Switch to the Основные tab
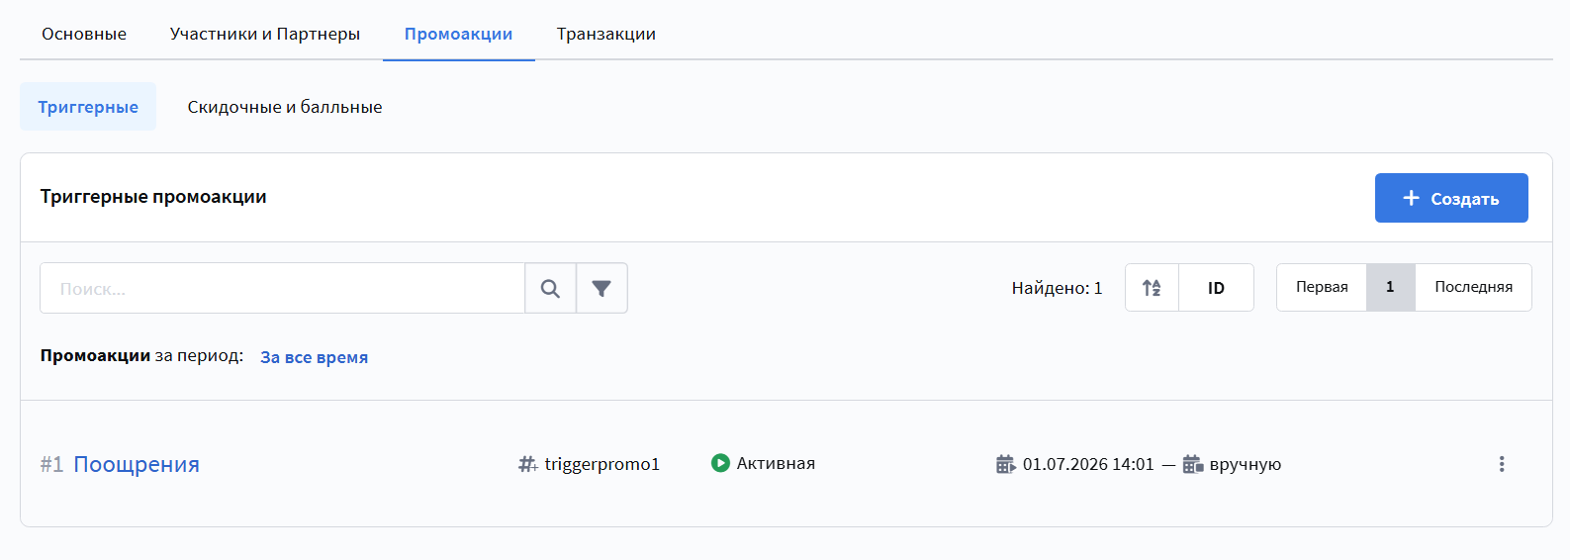This screenshot has width=1570, height=560. [84, 34]
